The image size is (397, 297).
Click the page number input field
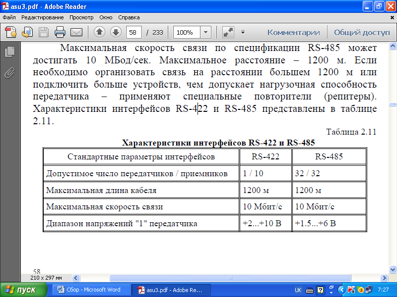pyautogui.click(x=134, y=32)
